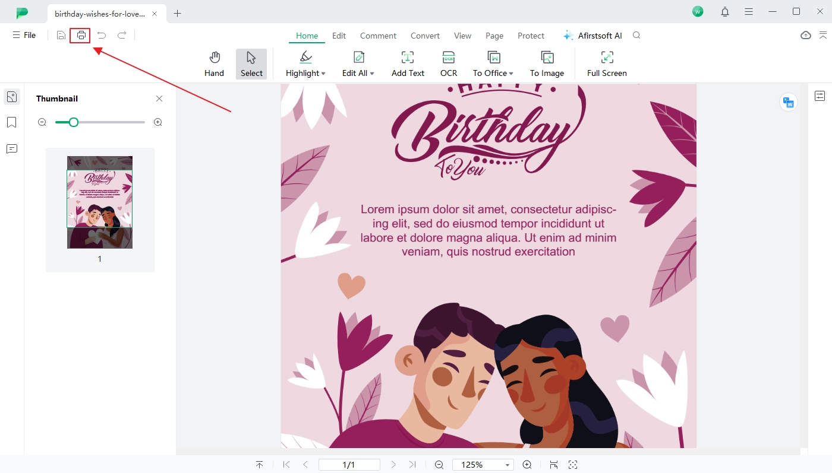832x473 pixels.
Task: Click the To Office converter
Action: (x=490, y=64)
